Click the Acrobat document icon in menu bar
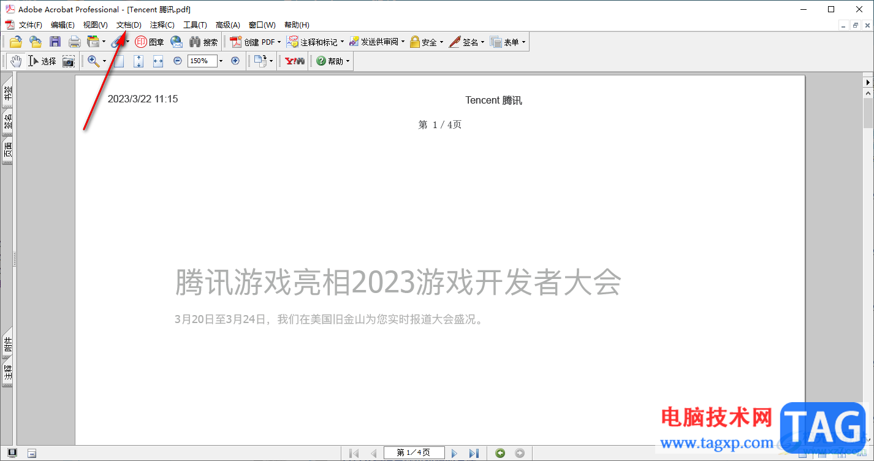The height and width of the screenshot is (461, 874). pos(9,25)
